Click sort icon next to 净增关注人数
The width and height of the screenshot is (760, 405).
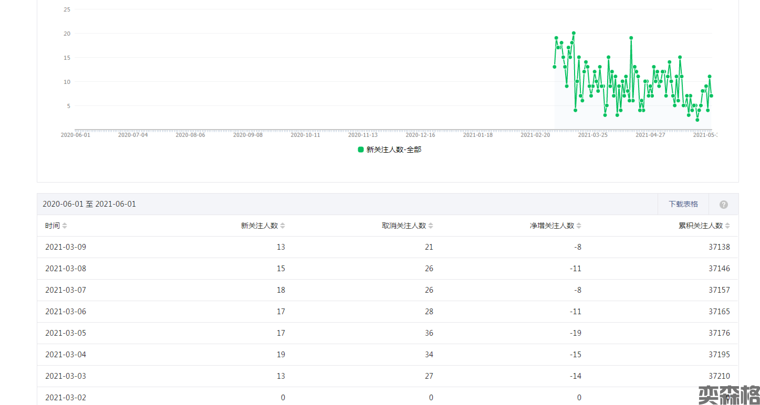point(579,226)
